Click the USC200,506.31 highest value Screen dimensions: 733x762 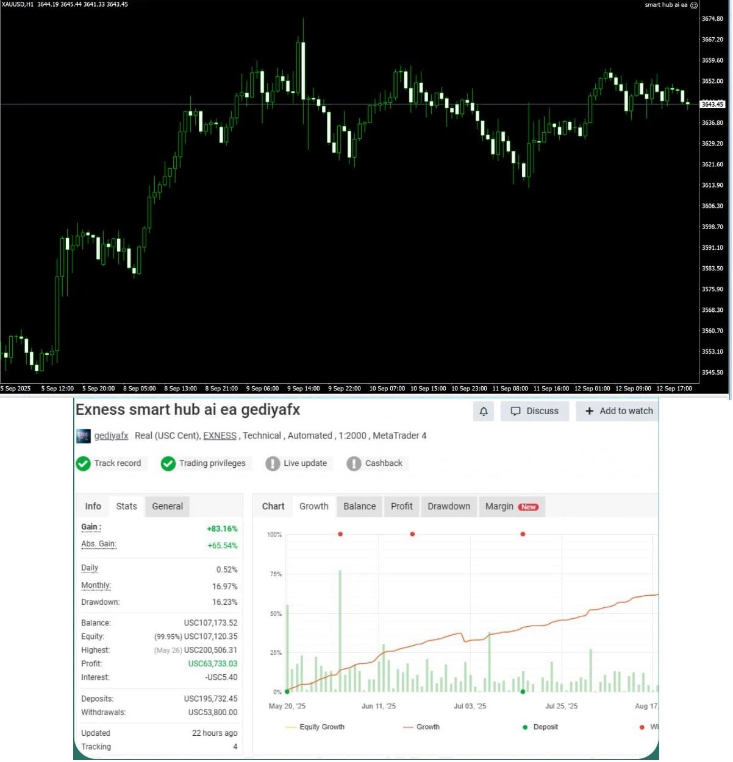click(211, 651)
